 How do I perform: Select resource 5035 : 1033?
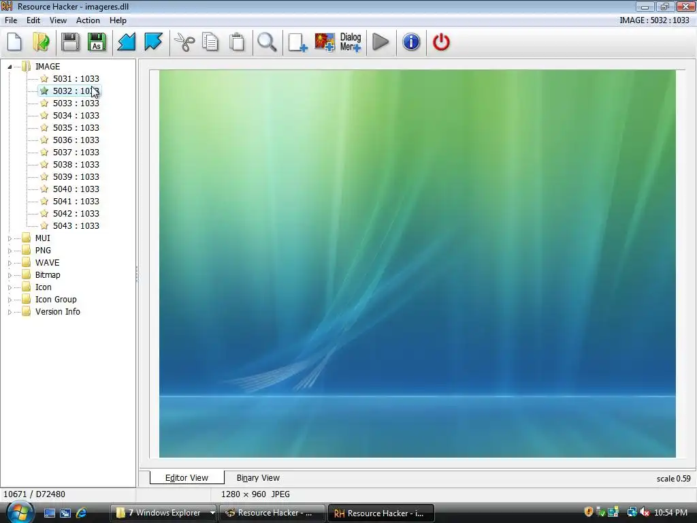point(76,127)
